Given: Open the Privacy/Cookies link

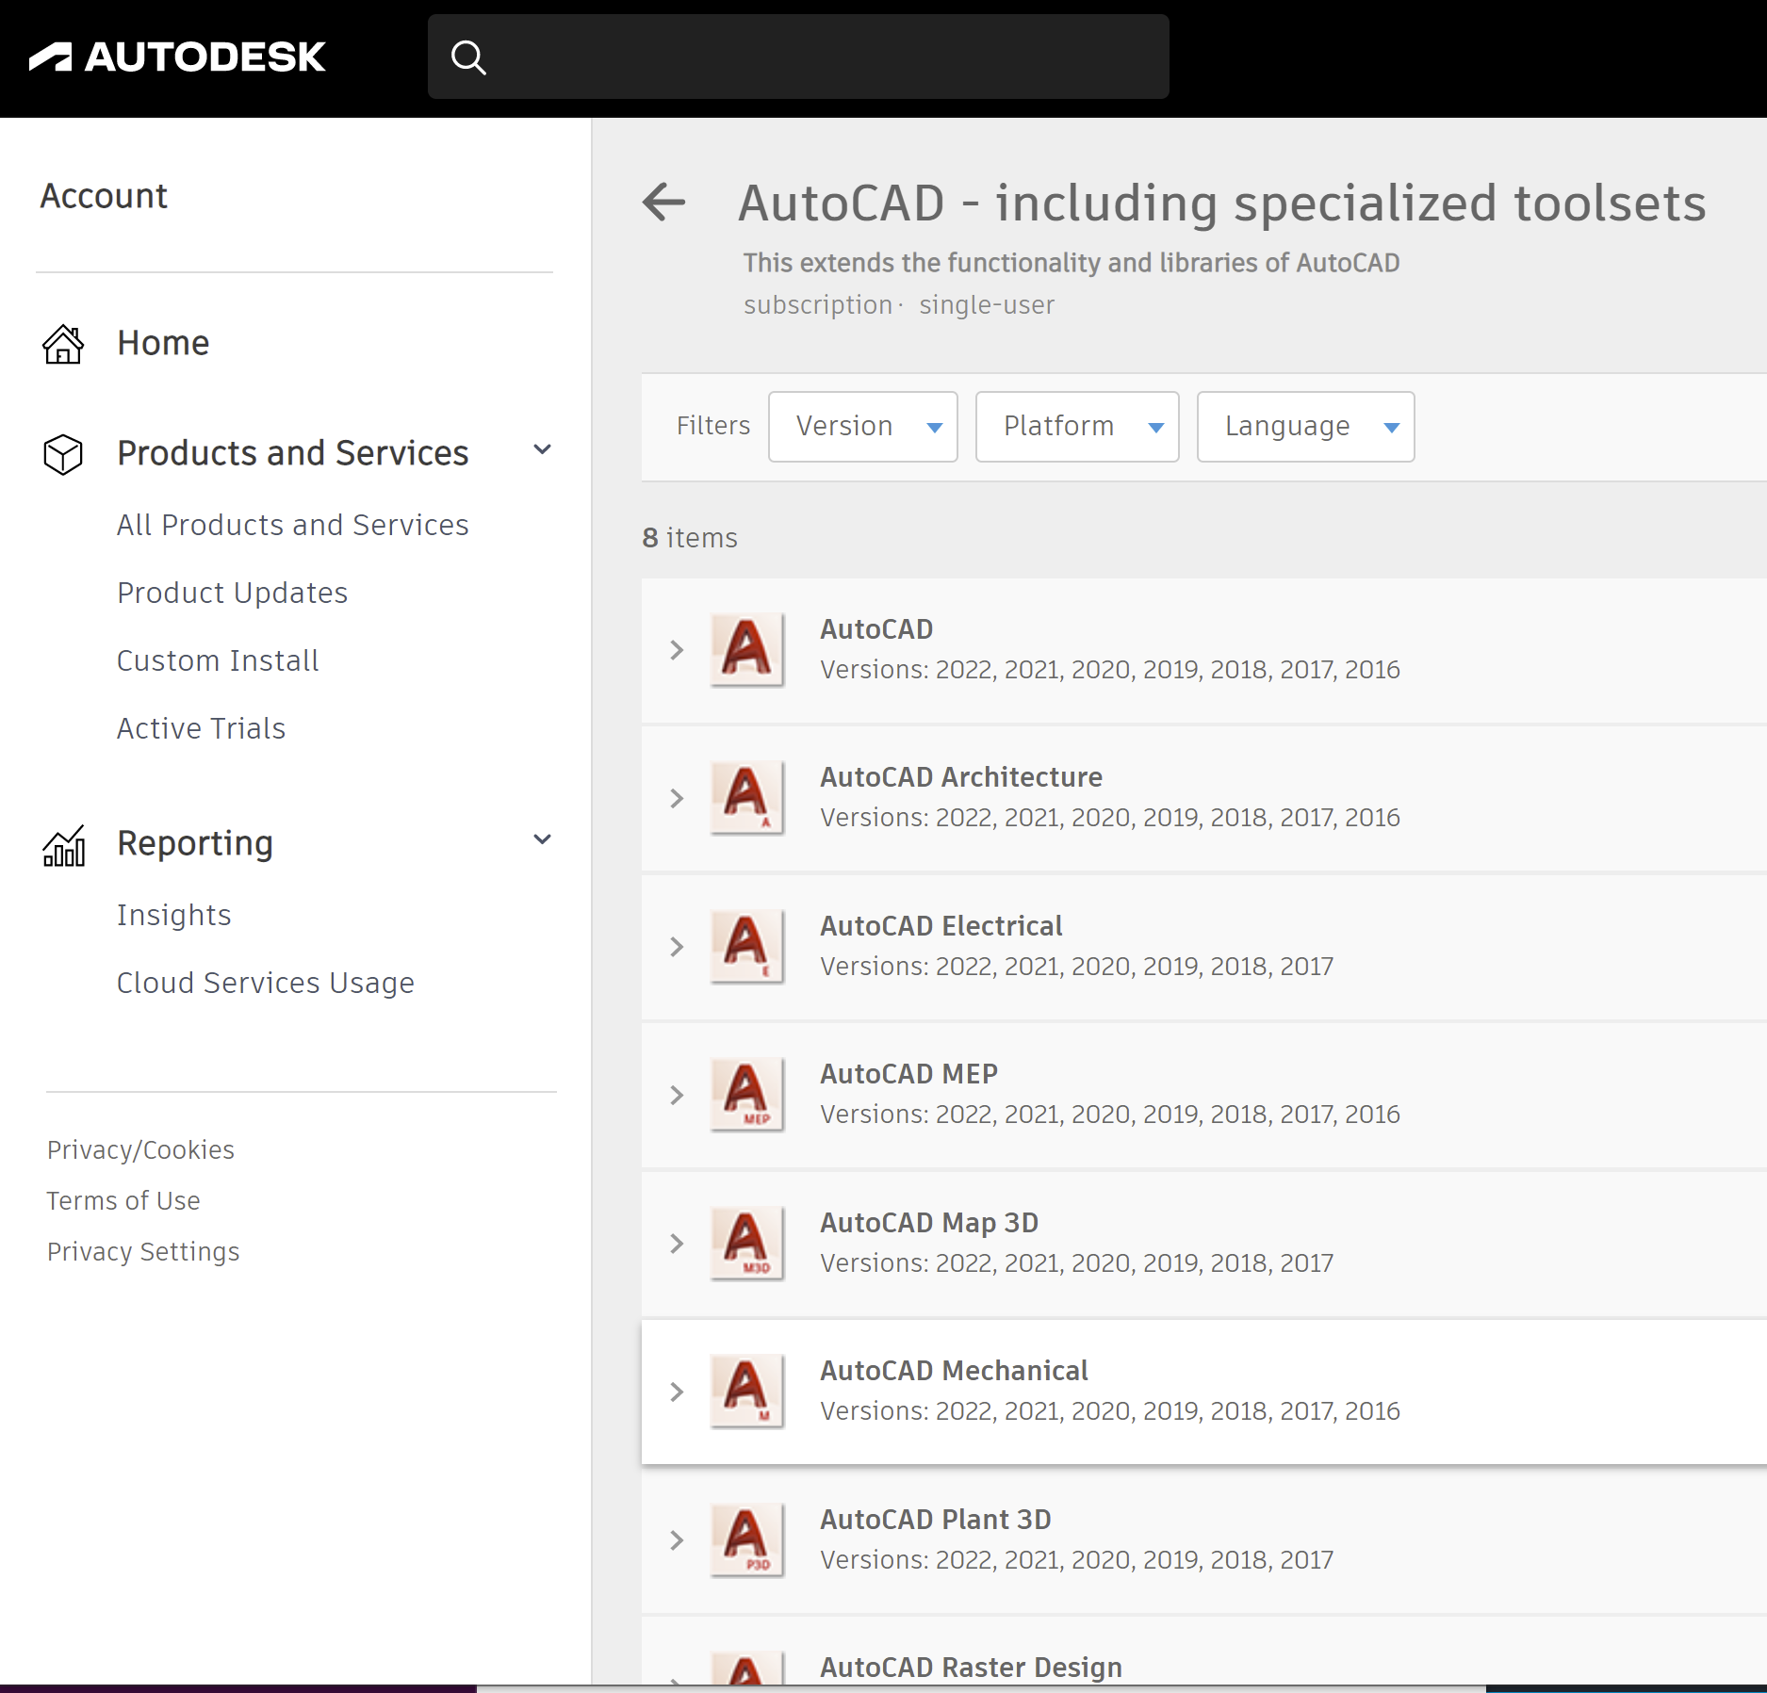Looking at the screenshot, I should (x=140, y=1149).
